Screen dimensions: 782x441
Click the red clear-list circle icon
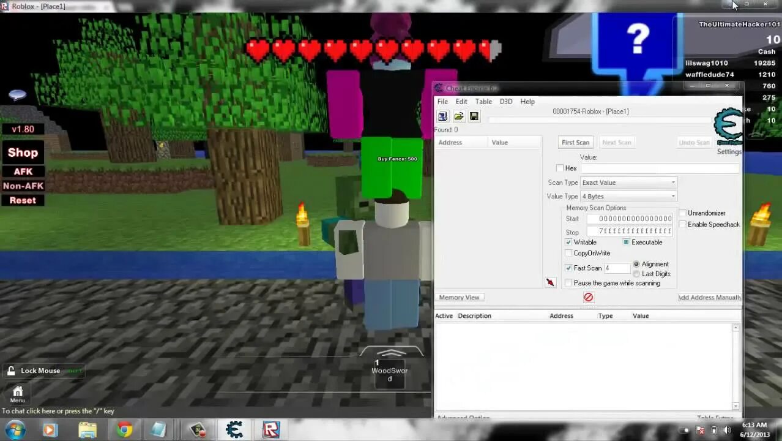click(x=589, y=297)
